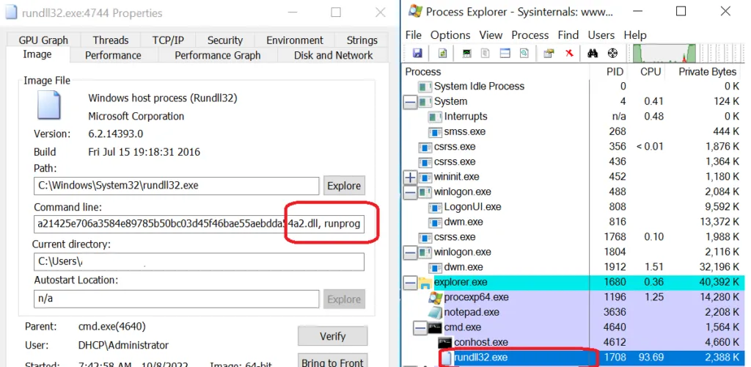Open the Strings tab
Image resolution: width=751 pixels, height=367 pixels.
pyautogui.click(x=362, y=40)
